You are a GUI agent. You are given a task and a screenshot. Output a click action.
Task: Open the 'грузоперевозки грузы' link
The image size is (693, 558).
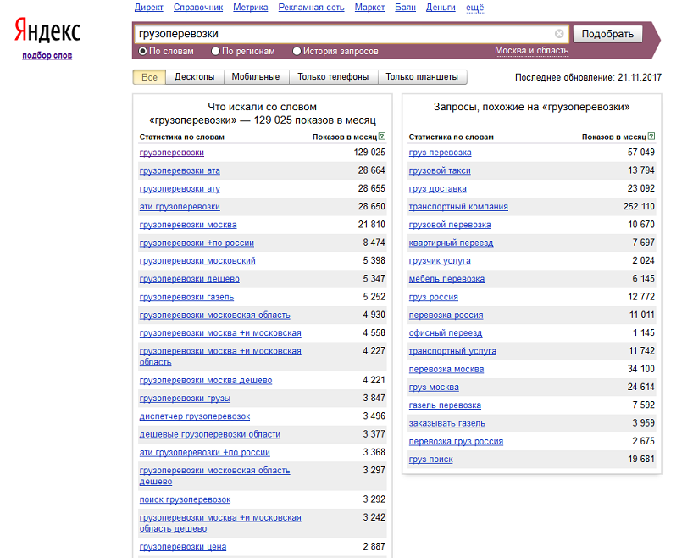[x=185, y=399]
